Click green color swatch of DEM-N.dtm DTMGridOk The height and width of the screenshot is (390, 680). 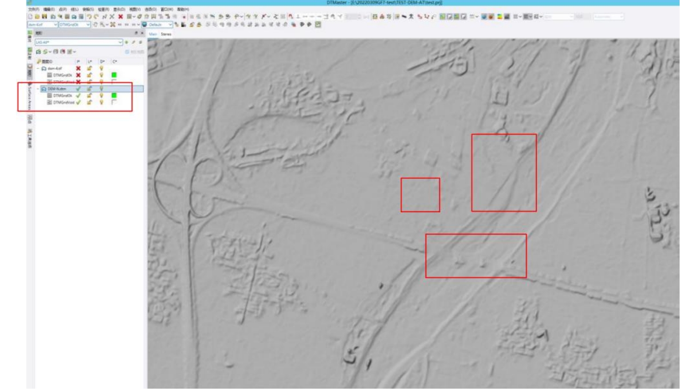tap(114, 95)
